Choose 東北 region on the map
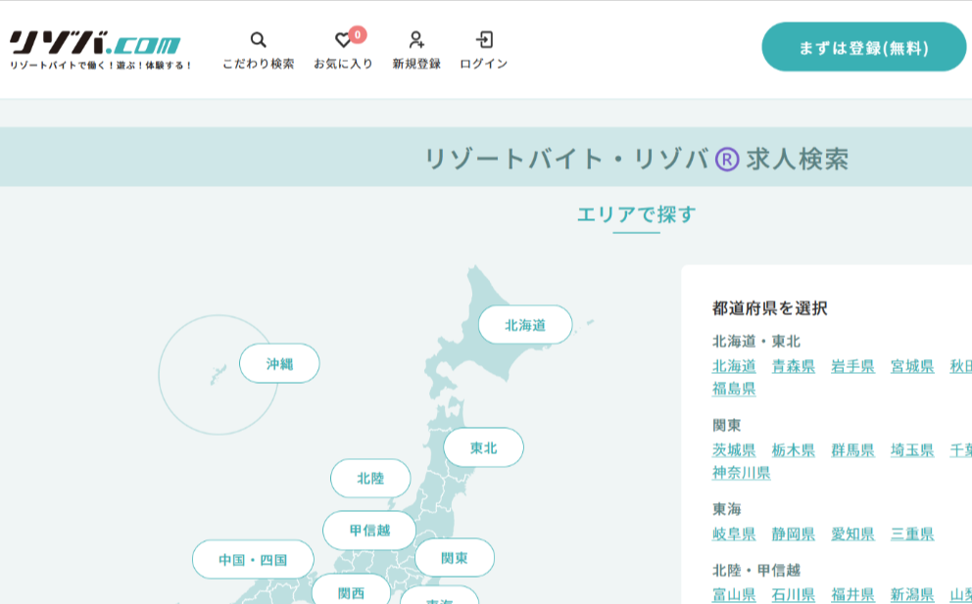Image resolution: width=972 pixels, height=604 pixels. (483, 447)
